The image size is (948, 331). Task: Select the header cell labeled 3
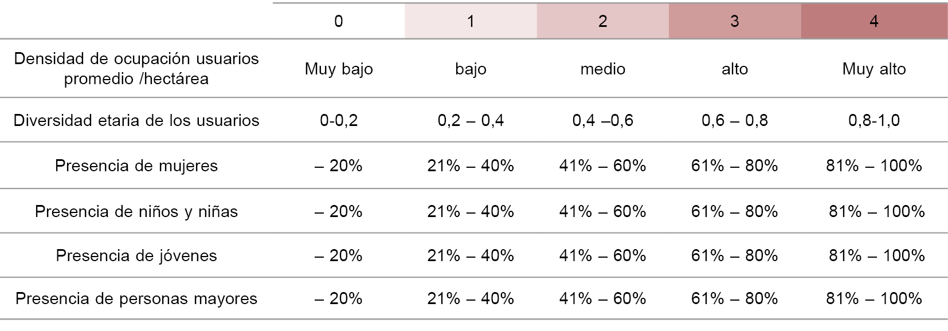(734, 22)
